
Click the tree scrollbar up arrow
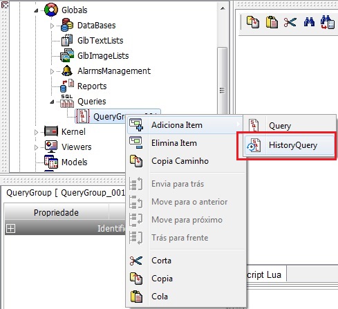pyautogui.click(x=223, y=8)
